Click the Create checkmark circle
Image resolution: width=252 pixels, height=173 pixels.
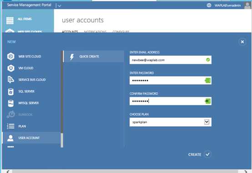pyautogui.click(x=207, y=154)
